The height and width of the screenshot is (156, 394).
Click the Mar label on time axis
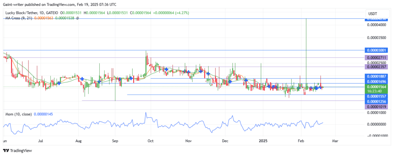coord(335,141)
